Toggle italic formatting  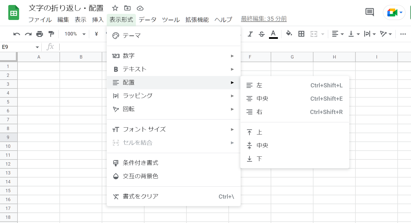(250, 34)
